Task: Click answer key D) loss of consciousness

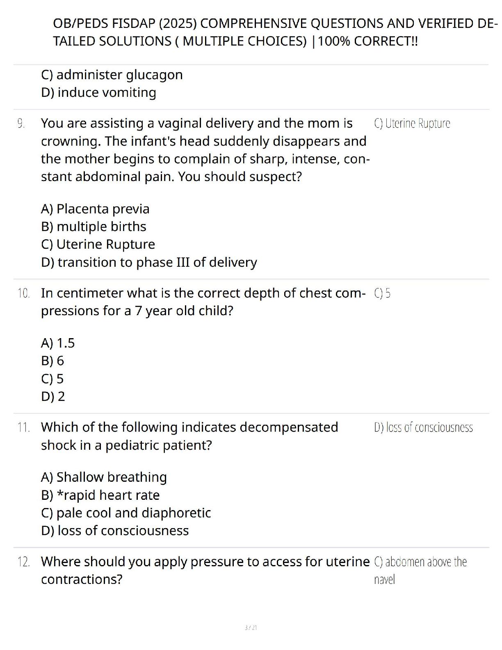Action: (x=423, y=428)
